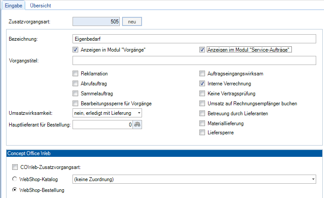The image size is (324, 198).
Task: Select the WebShop-Katalog radio button
Action: (16, 179)
